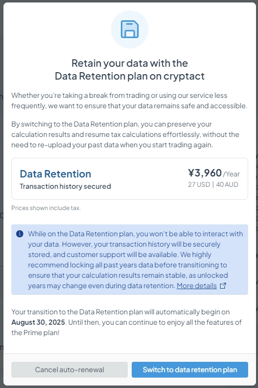
Task: Click Cancel auto-renewal button
Action: coord(70,370)
